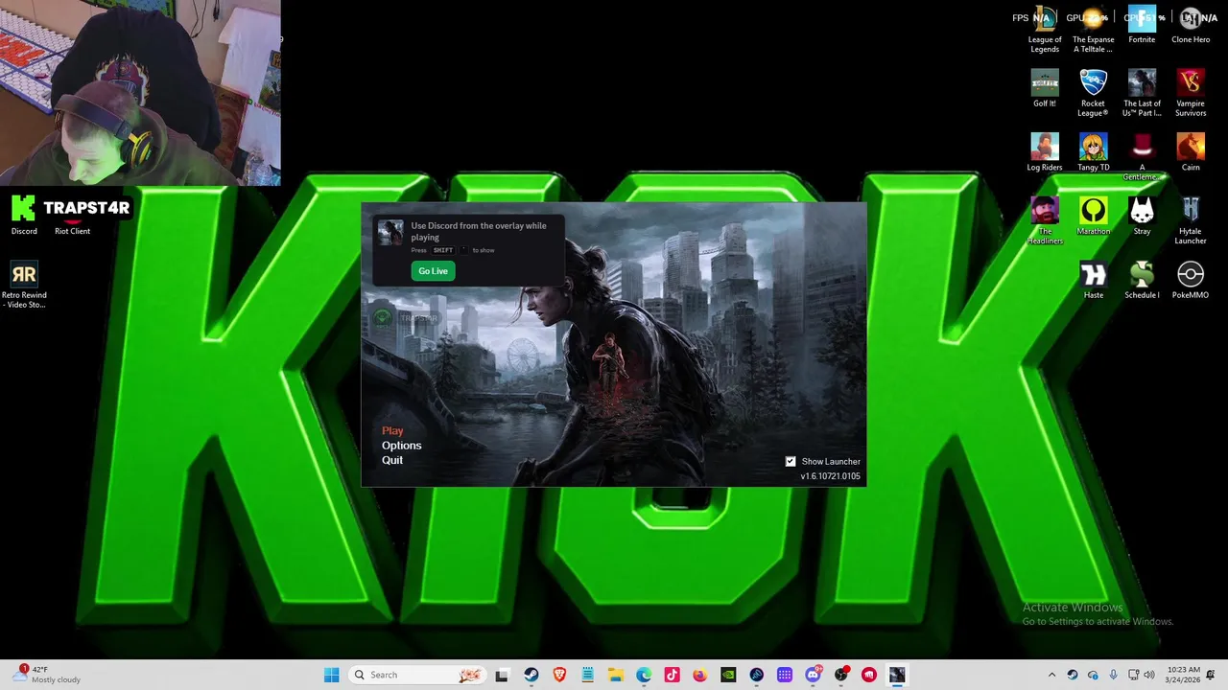Select Retro Rewind Video Store shortcut
The image size is (1228, 690).
pyautogui.click(x=24, y=286)
